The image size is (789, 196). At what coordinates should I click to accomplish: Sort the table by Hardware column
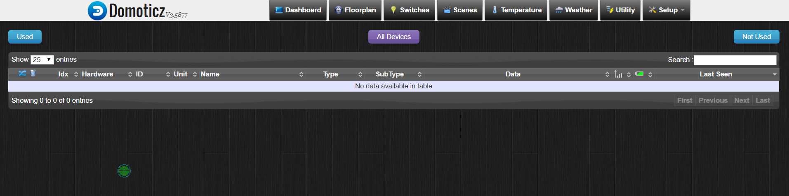coord(97,74)
